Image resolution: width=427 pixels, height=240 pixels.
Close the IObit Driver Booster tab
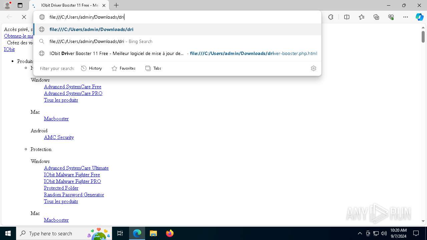(104, 5)
